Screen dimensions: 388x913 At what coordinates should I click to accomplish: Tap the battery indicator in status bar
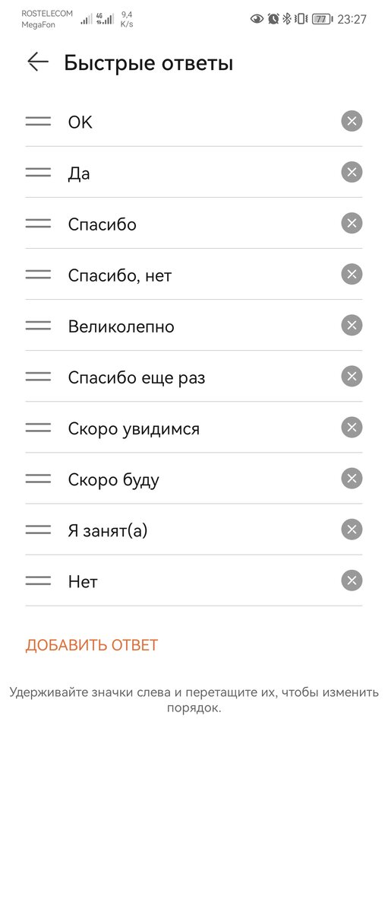pyautogui.click(x=322, y=19)
